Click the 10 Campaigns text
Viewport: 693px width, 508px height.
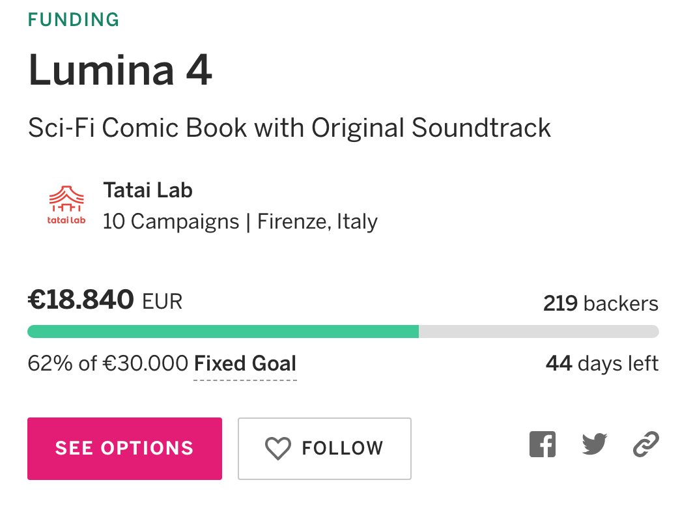[x=171, y=221]
